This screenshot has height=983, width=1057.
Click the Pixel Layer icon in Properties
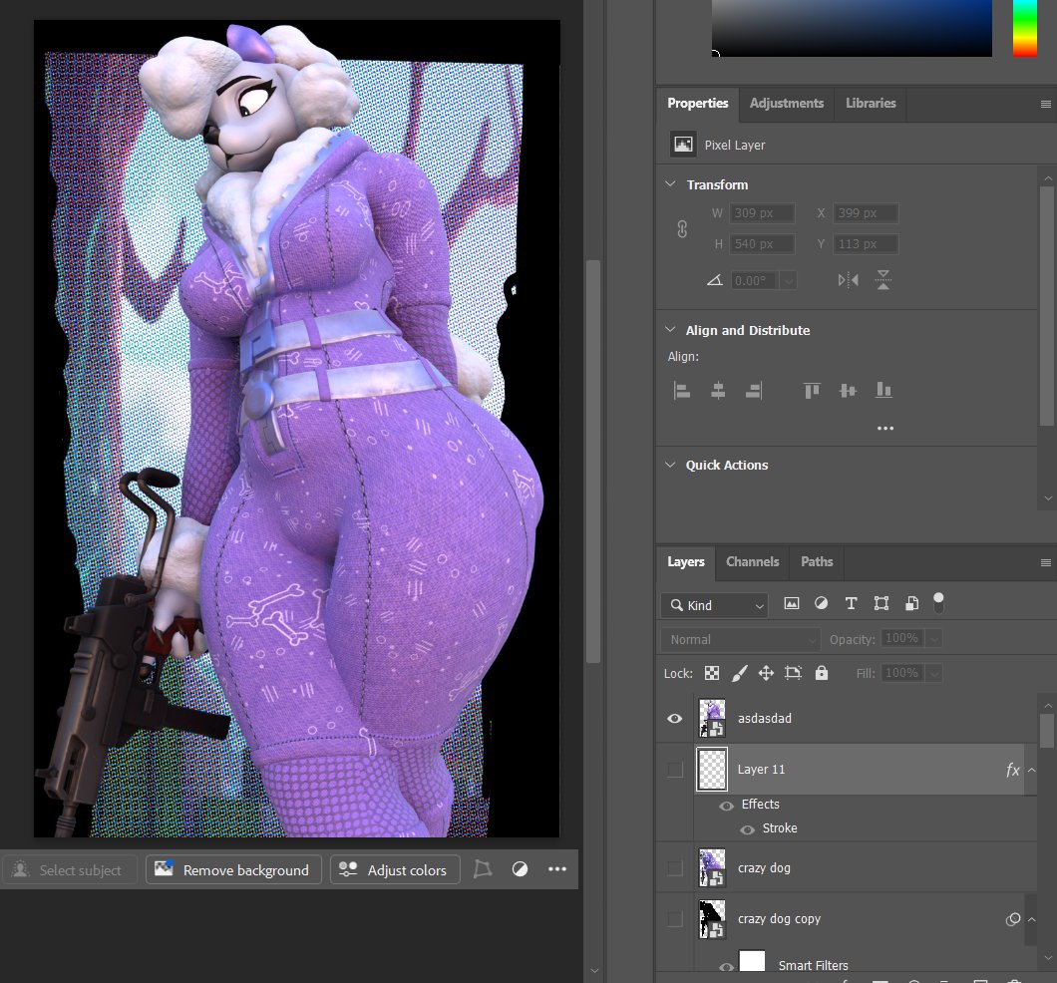coord(683,145)
